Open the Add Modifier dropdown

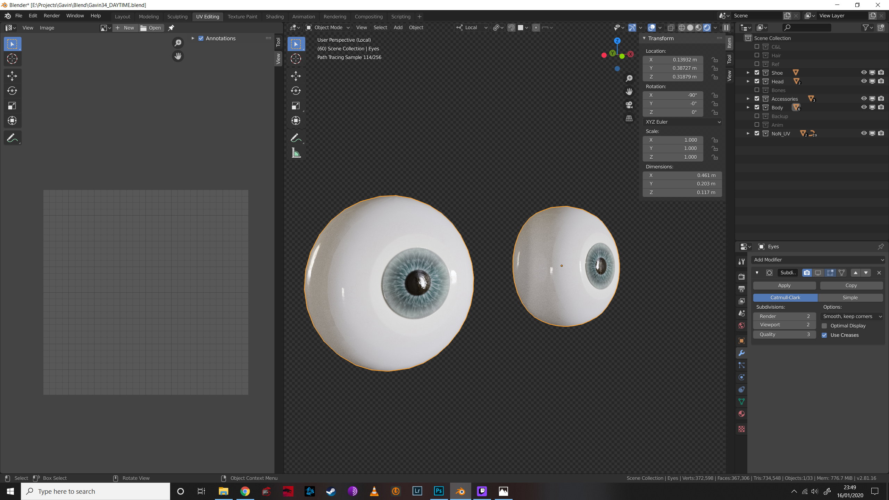coord(818,260)
